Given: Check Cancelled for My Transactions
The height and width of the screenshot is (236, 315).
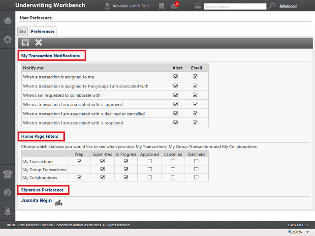Looking at the screenshot, I should (x=173, y=161).
